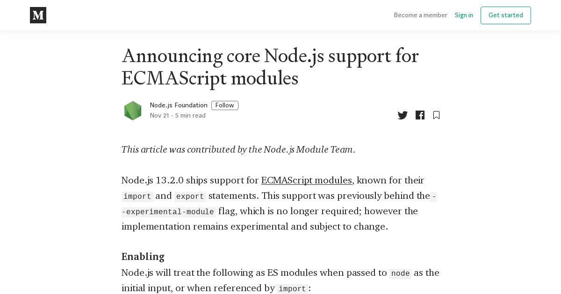Click the --experimental-module flag code text
This screenshot has height=294, width=561.
point(169,212)
